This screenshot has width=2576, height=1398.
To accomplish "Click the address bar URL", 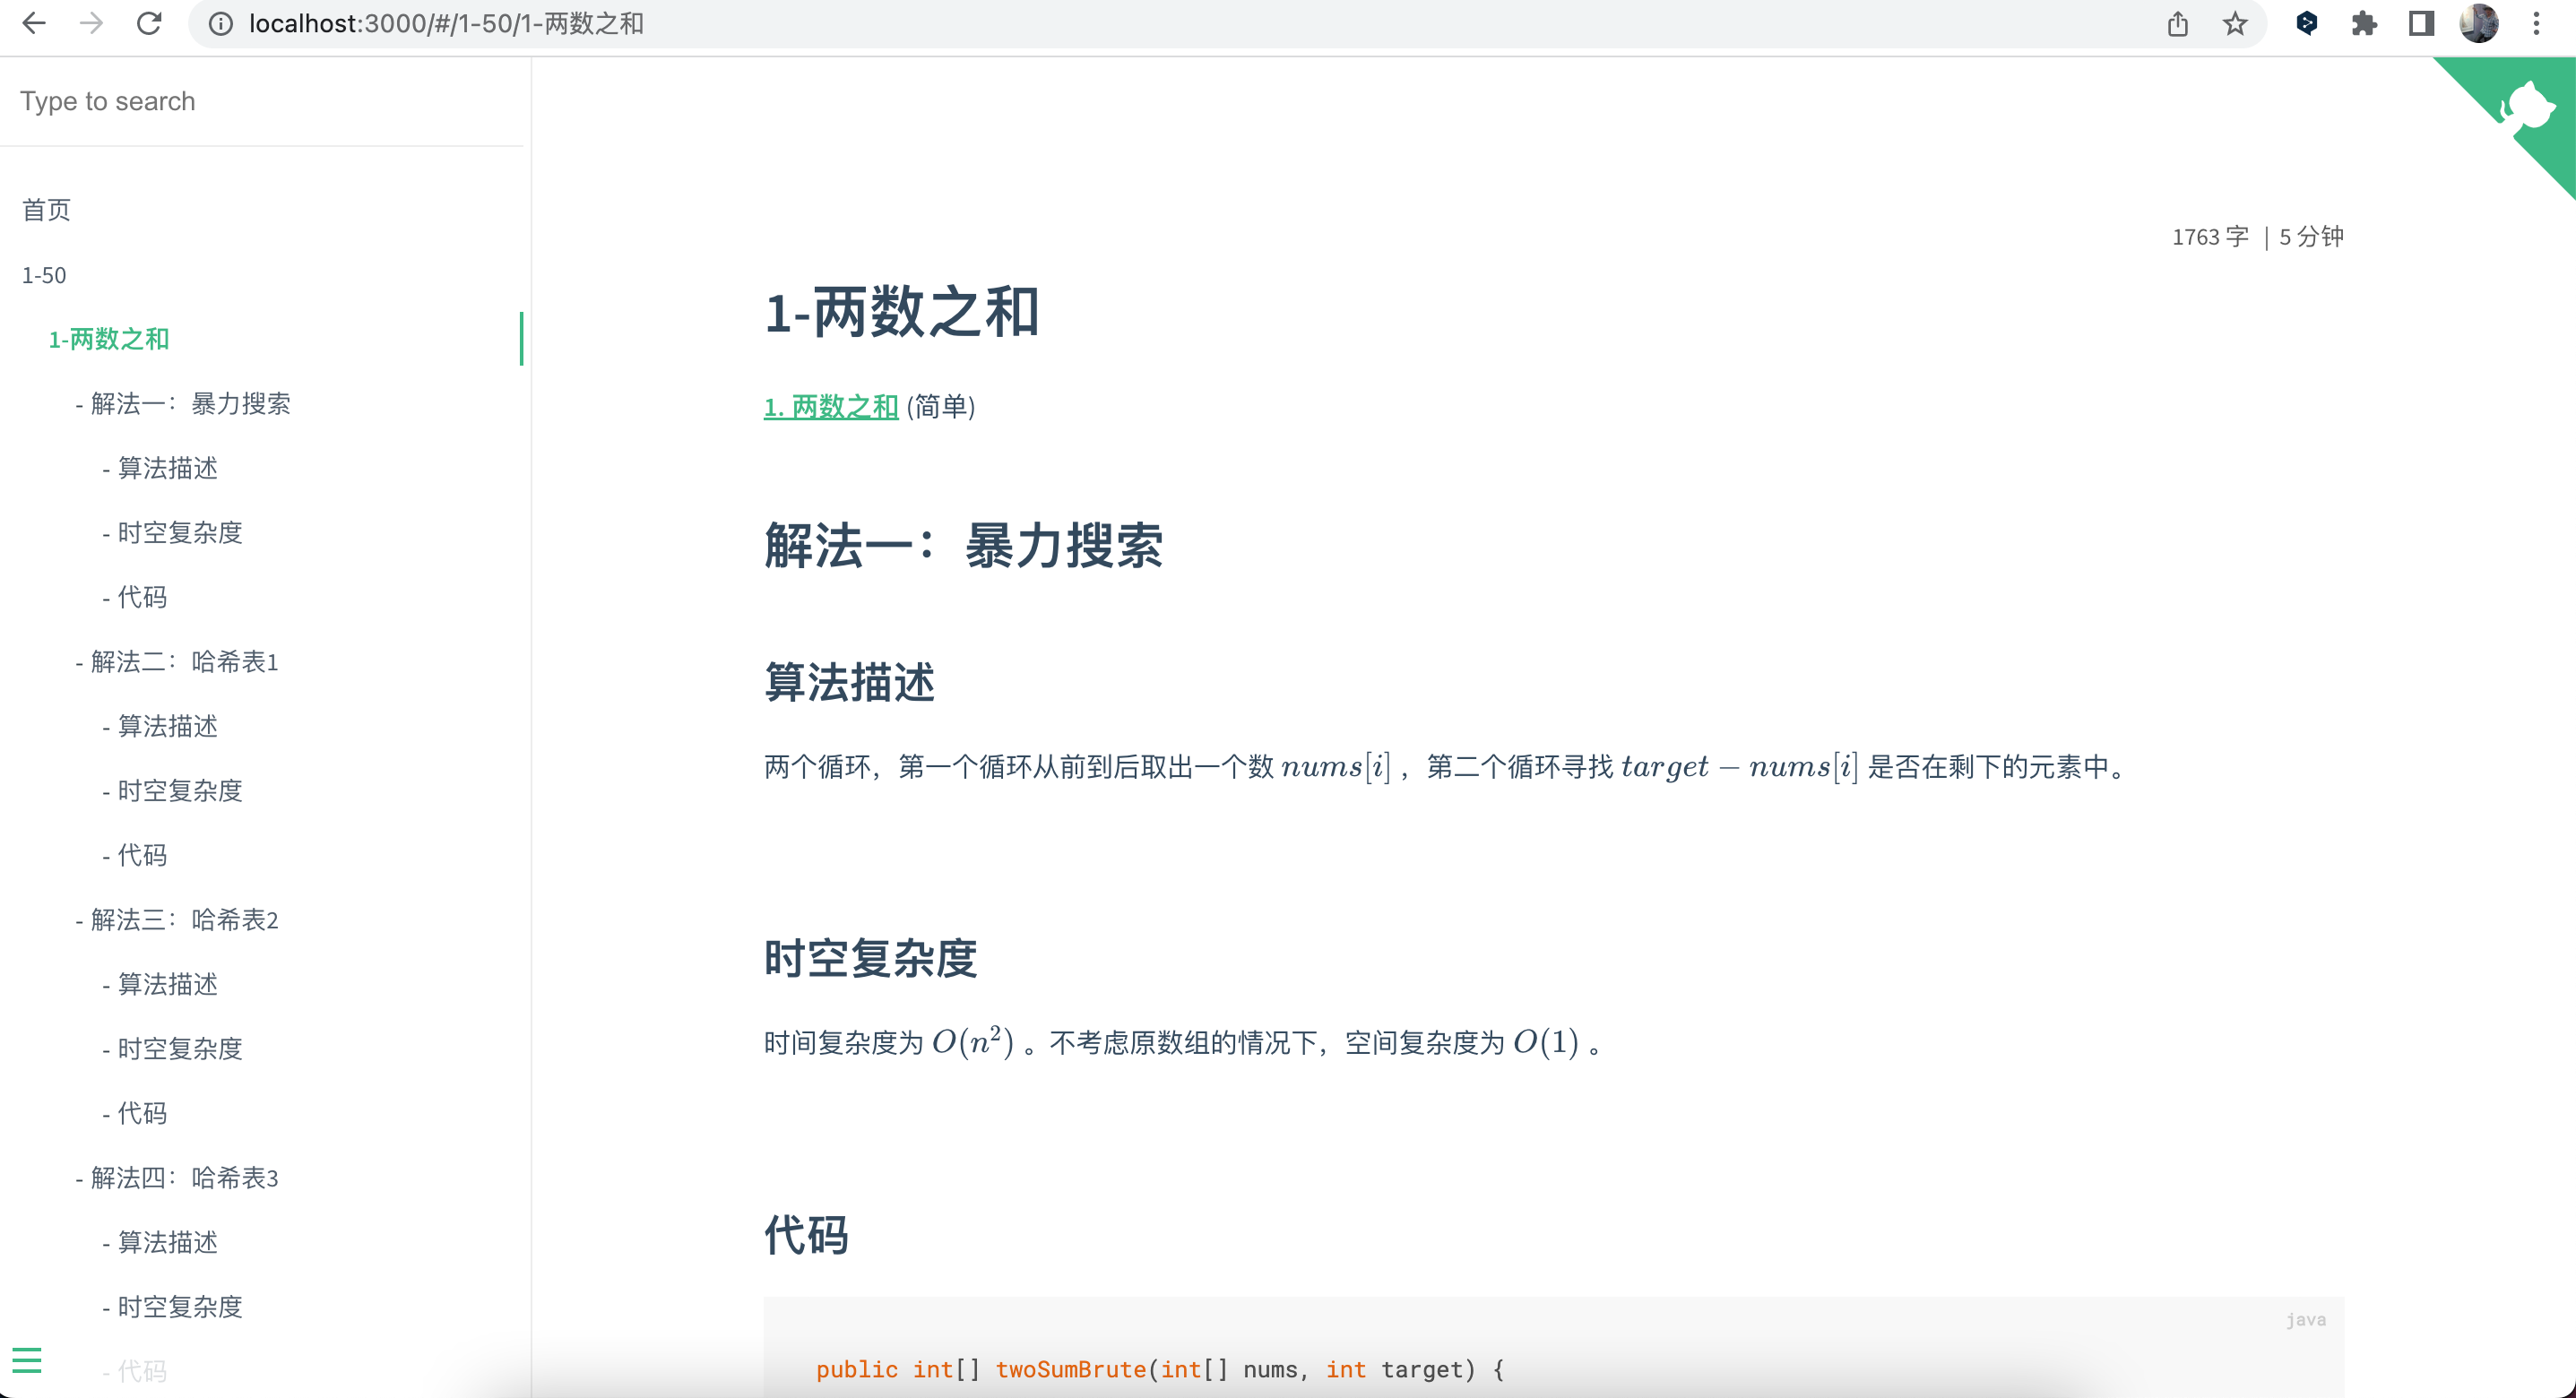I will pyautogui.click(x=446, y=23).
